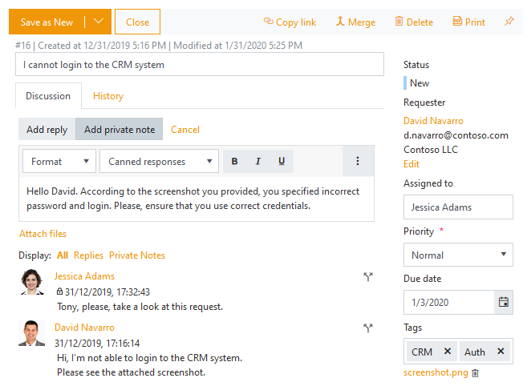Screen dimensions: 531x386
Task: Remove the Auth tag
Action: [501, 352]
